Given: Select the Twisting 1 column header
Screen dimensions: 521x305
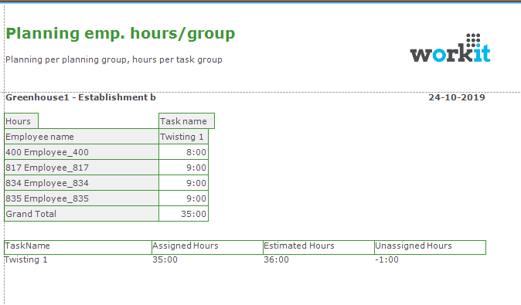Looking at the screenshot, I should click(x=183, y=137).
